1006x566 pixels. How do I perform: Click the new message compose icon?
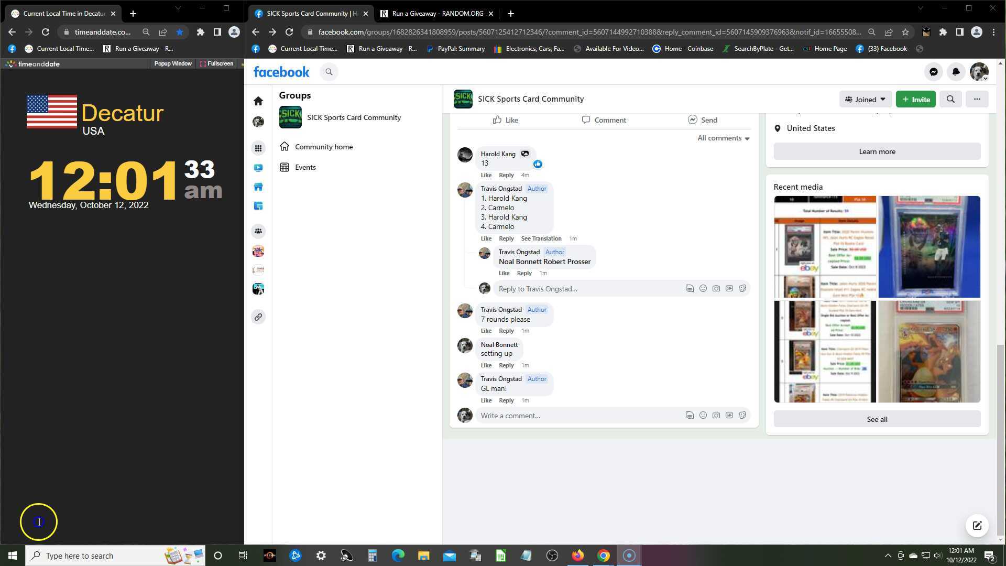click(x=977, y=526)
